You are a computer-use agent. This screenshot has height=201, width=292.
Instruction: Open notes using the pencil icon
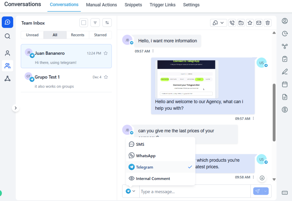coord(285,72)
